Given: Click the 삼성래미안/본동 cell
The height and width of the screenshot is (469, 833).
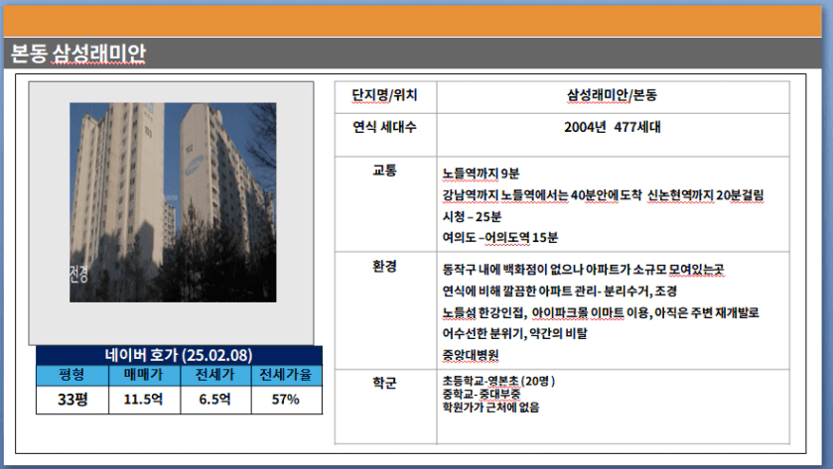Looking at the screenshot, I should (x=612, y=95).
